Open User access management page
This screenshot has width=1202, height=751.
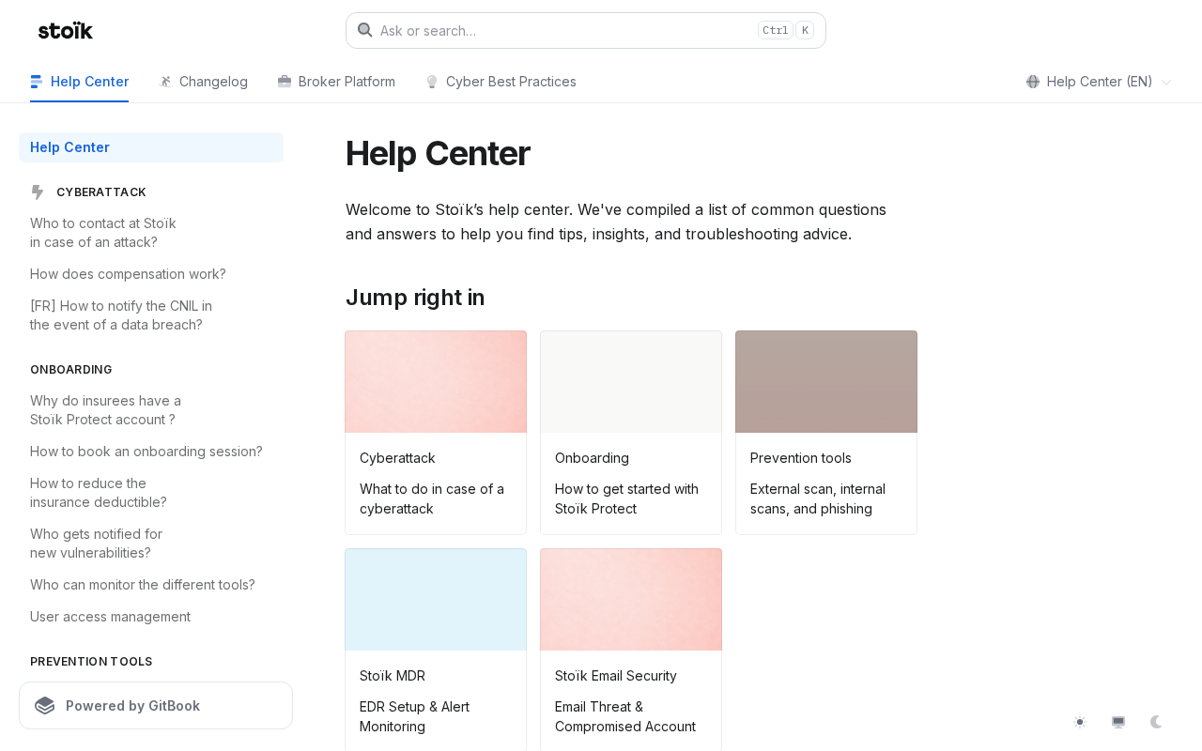coord(110,617)
